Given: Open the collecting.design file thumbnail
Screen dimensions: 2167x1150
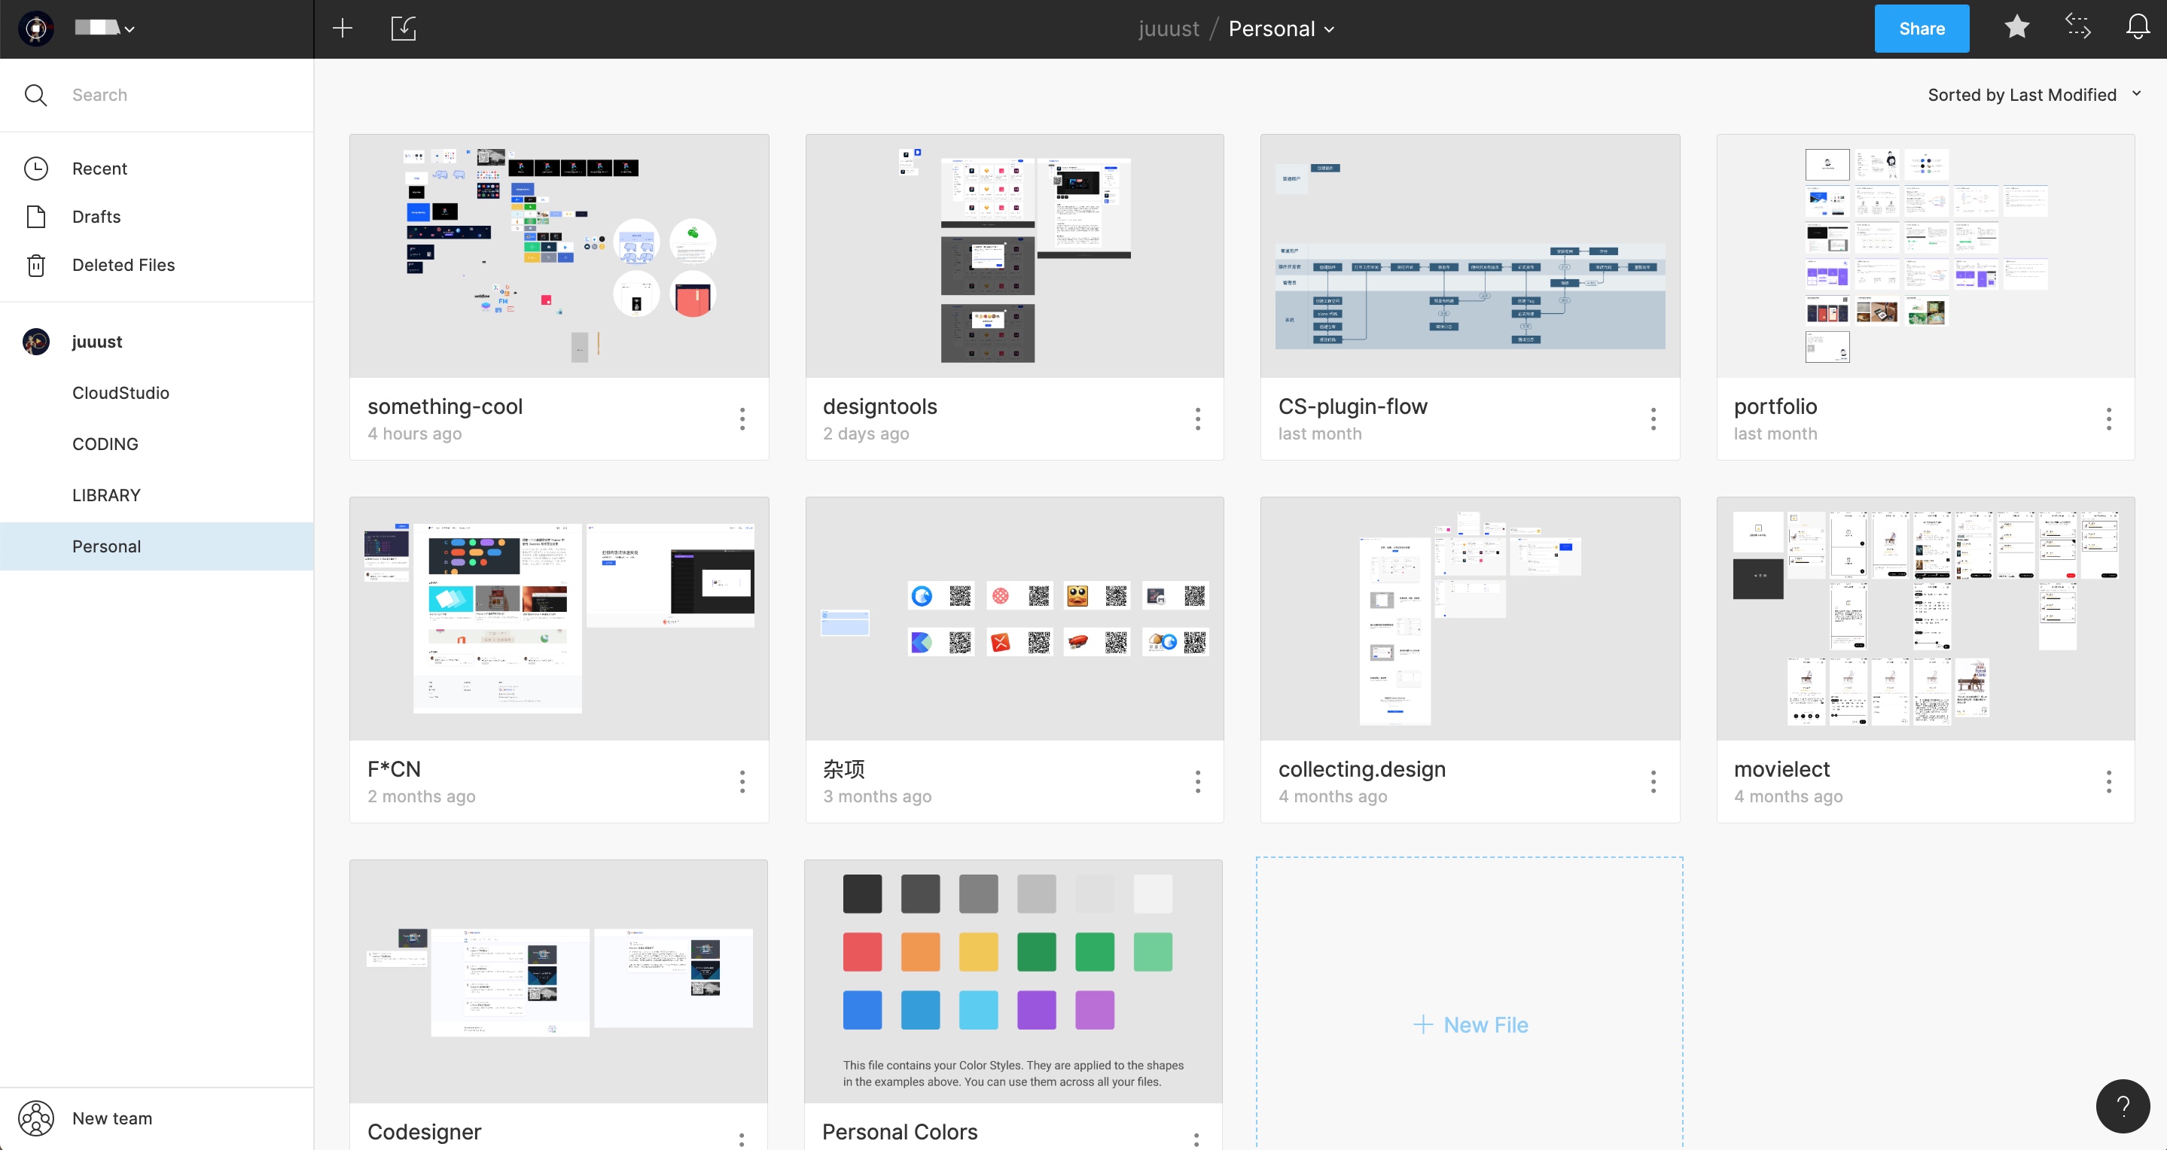Looking at the screenshot, I should click(x=1470, y=619).
